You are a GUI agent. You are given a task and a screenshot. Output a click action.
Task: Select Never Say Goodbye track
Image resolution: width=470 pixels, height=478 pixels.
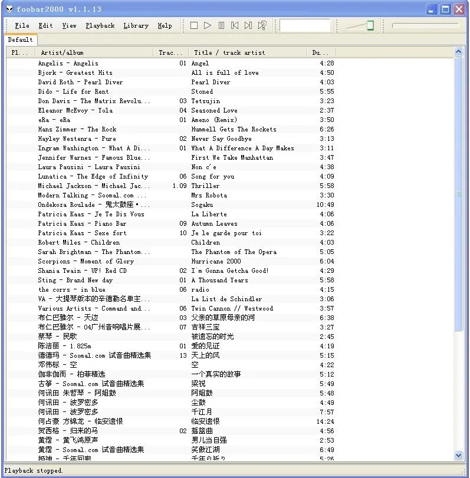(x=221, y=139)
